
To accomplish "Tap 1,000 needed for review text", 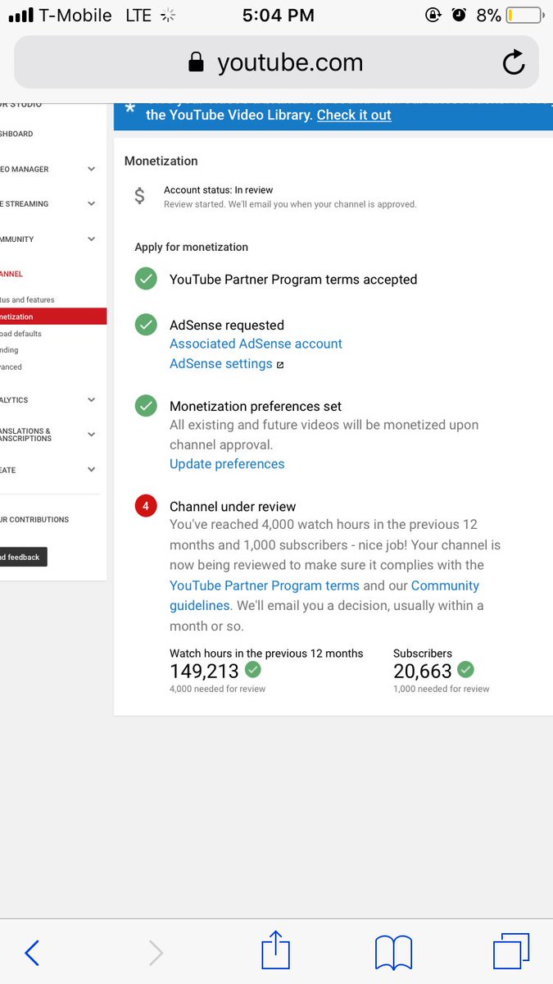I will click(441, 689).
